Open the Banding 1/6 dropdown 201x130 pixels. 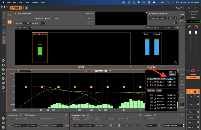[42, 23]
